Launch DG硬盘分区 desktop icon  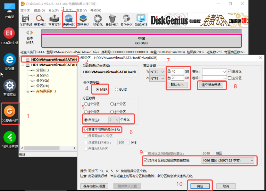tap(10, 114)
